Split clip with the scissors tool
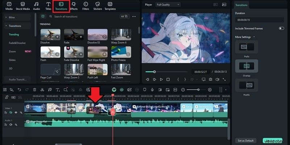Screen dimensions: 290x145 coord(42,90)
